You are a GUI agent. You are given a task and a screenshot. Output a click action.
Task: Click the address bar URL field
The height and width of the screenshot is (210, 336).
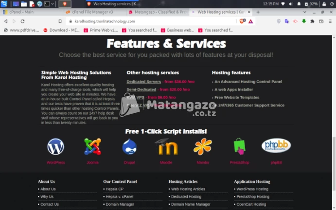click(x=151, y=21)
